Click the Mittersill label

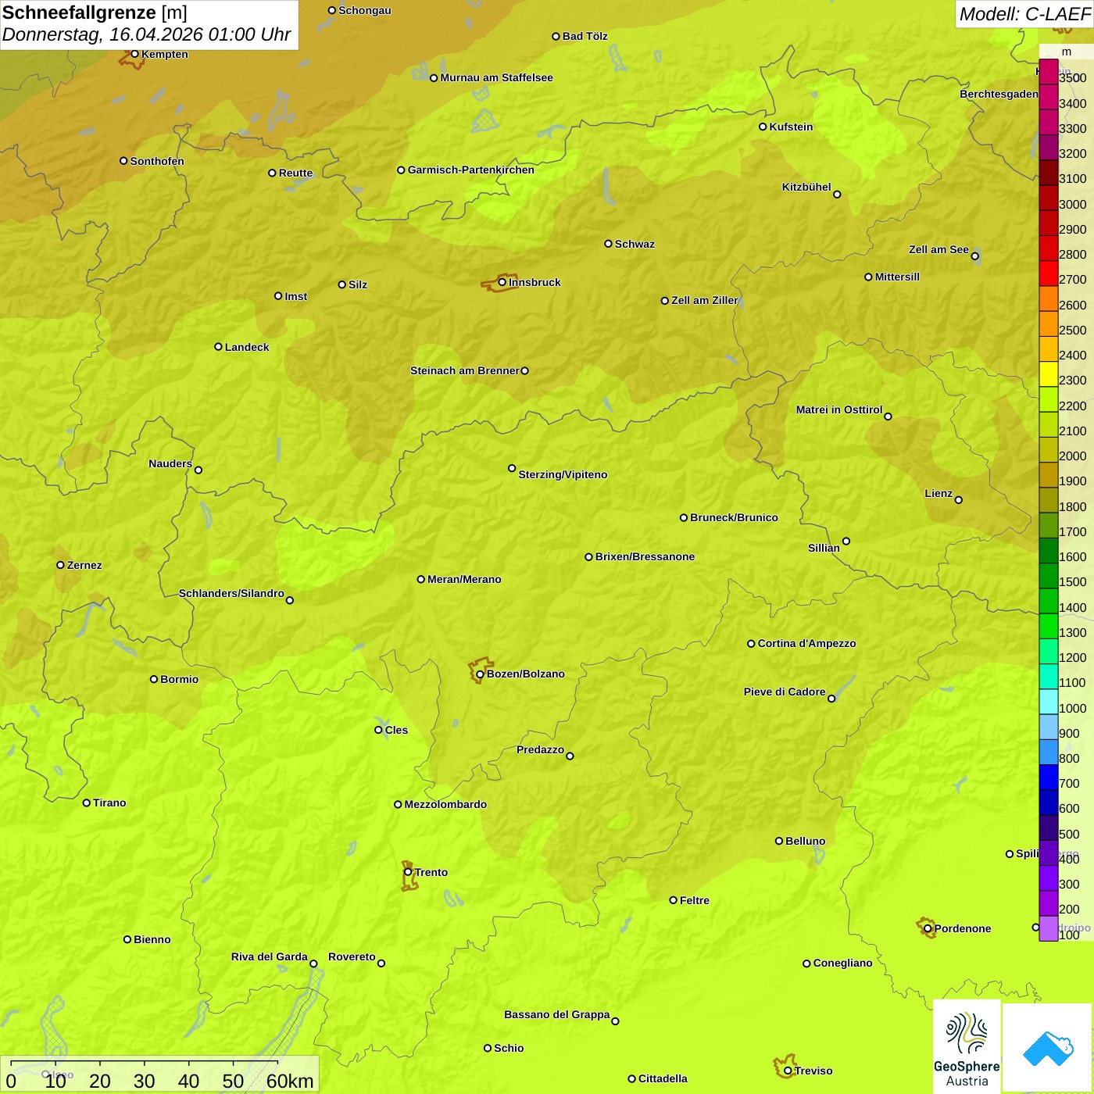click(x=897, y=277)
